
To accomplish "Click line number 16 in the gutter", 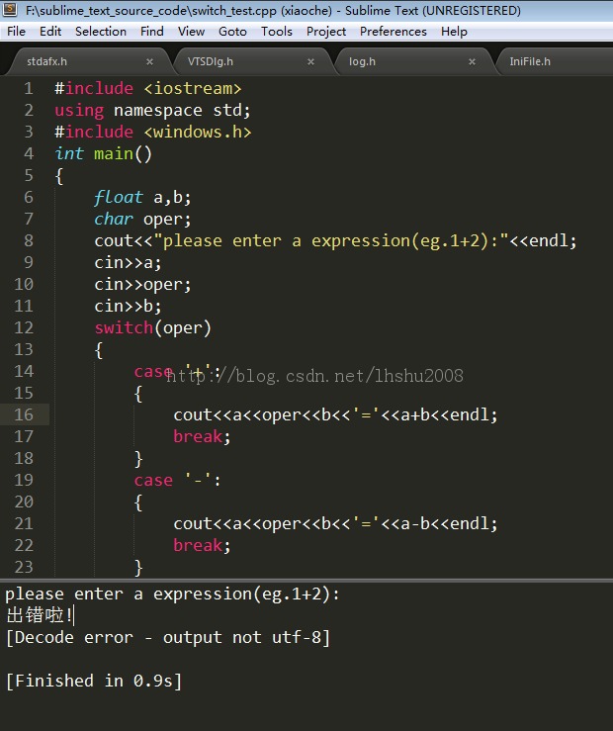I will 24,414.
